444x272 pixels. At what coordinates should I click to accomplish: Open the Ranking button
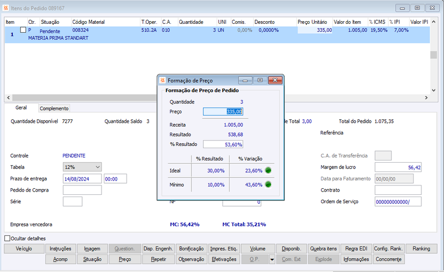coord(421,249)
